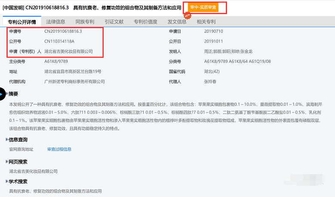Go to the 引证文献 tab
This screenshot has height=197, width=335.
(x=114, y=22)
